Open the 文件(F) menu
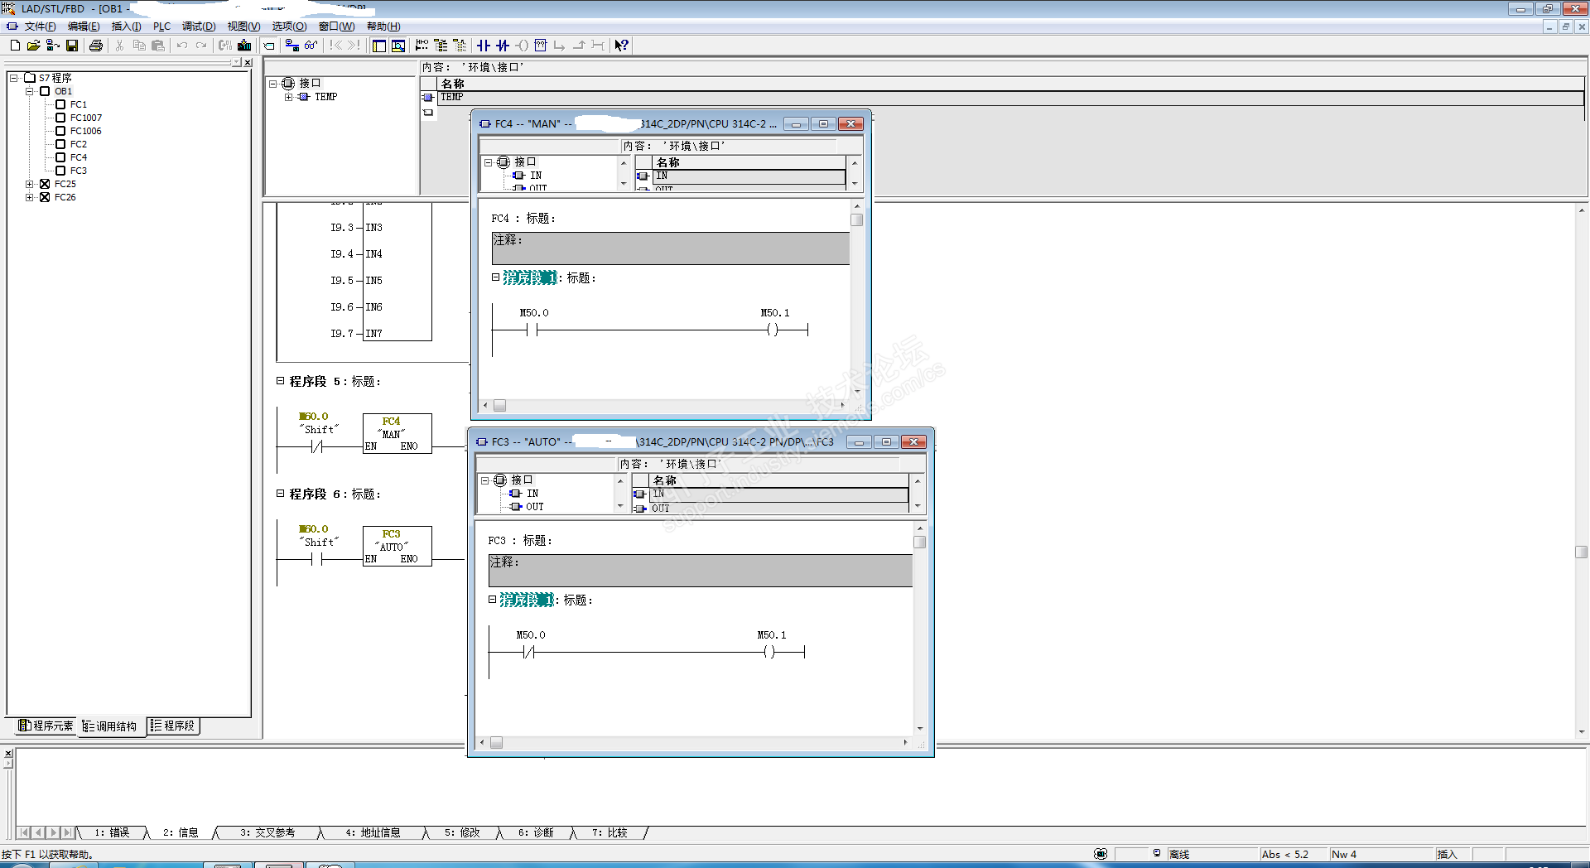 click(x=41, y=27)
